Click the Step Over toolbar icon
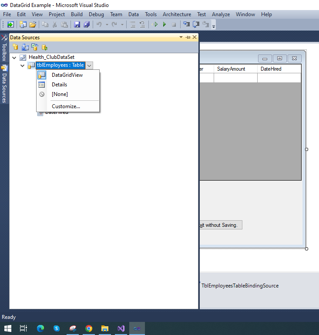 coord(196,24)
